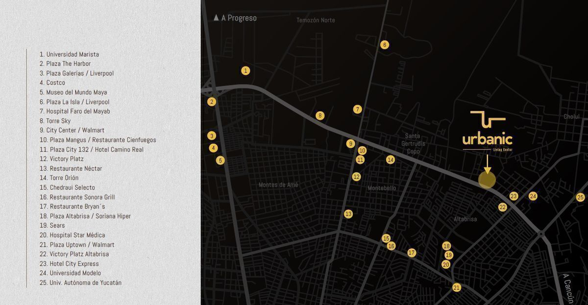Viewport: 588px width, 305px height.
Task: Select legend entry "15. Chedraui Selecto"
Action: pos(67,188)
